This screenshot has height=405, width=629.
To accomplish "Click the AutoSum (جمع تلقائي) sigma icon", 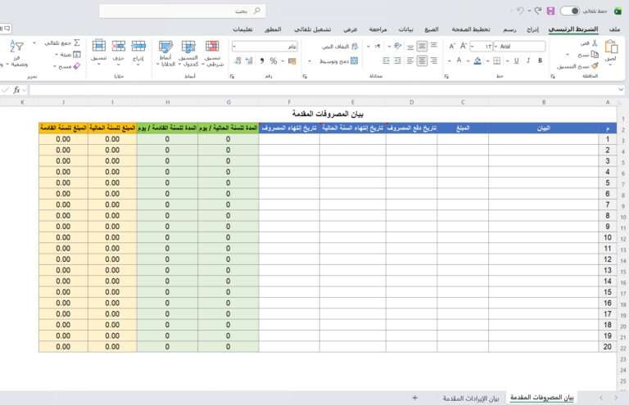I will 77,43.
